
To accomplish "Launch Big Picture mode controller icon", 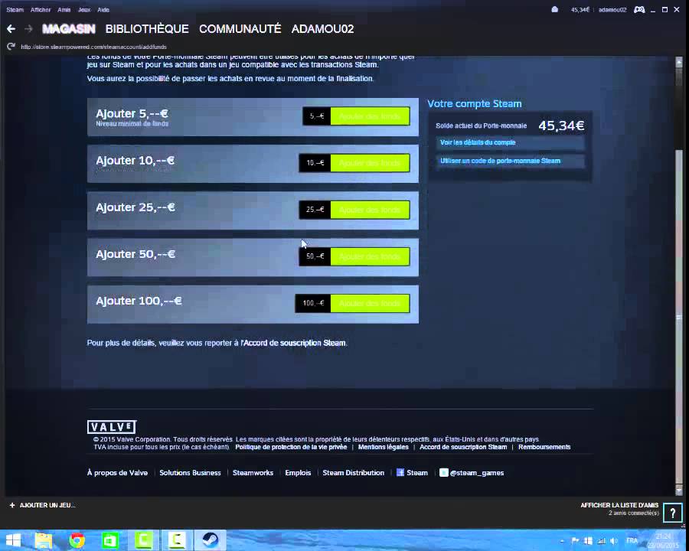I will [x=639, y=10].
